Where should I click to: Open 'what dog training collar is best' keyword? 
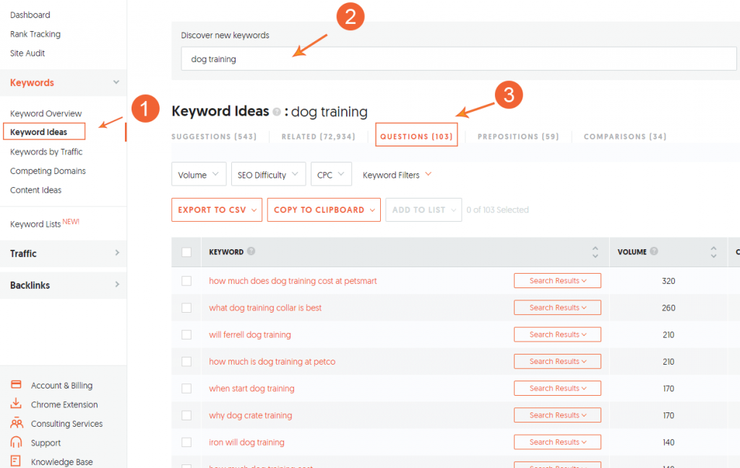pyautogui.click(x=265, y=308)
